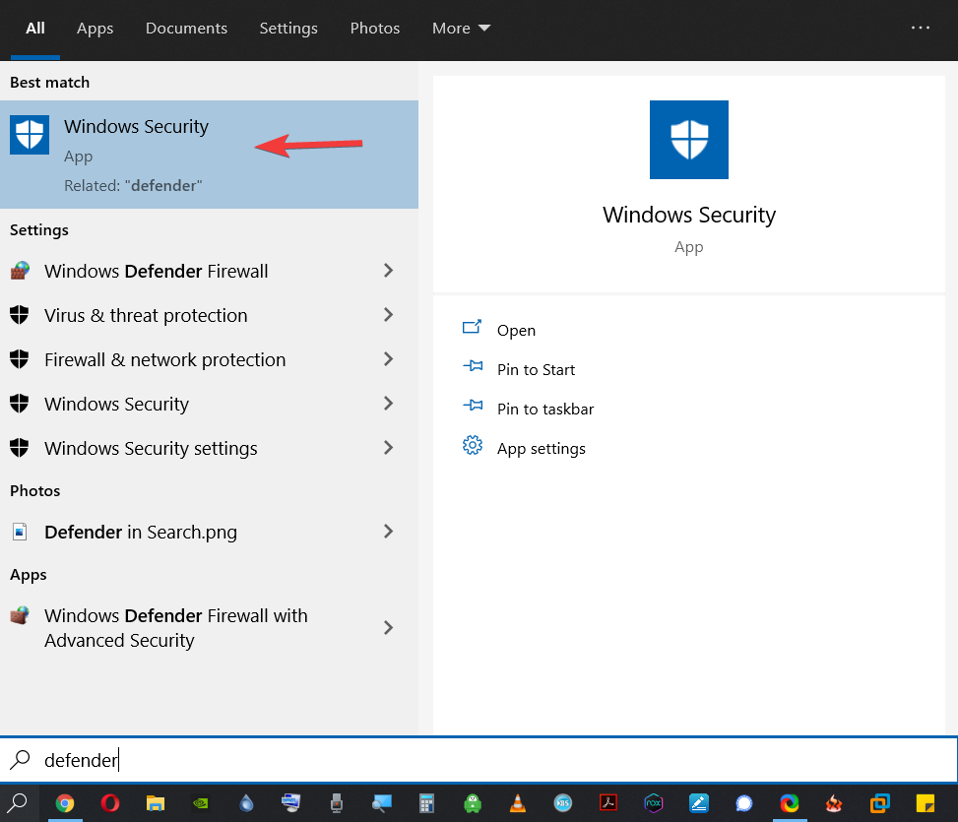Viewport: 958px width, 822px height.
Task: Expand the Defender in Search.png arrow
Action: click(x=388, y=532)
